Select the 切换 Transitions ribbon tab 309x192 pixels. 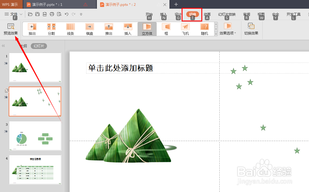[x=193, y=14]
